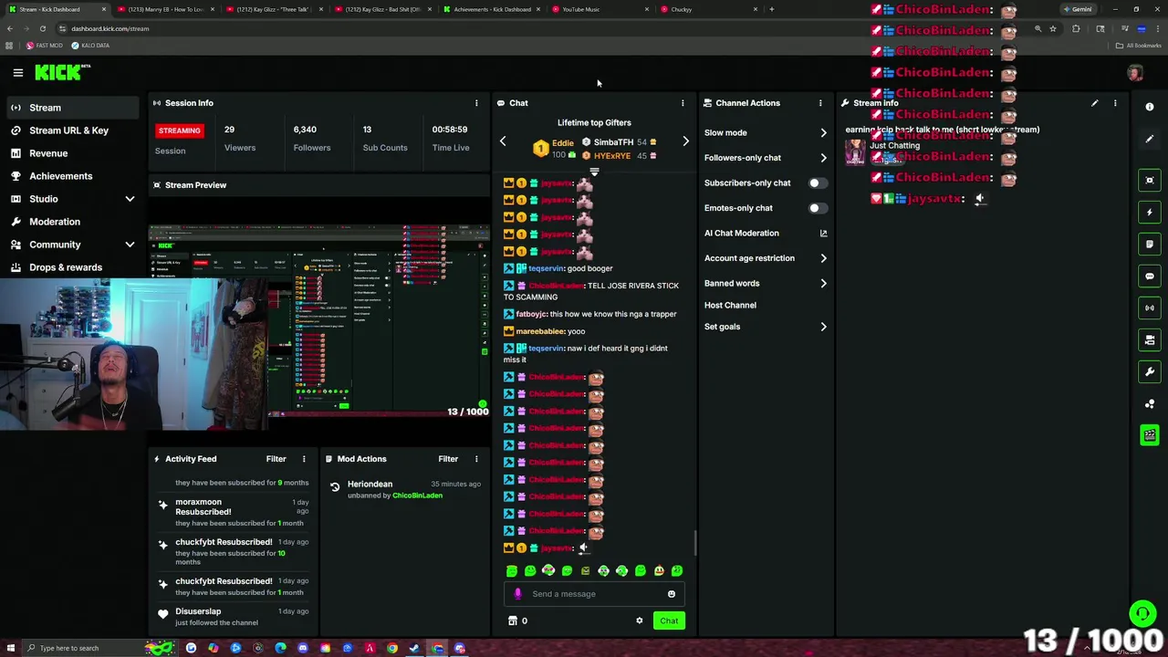Screen dimensions: 1168x657
Task: Toggle the chat bubble widget icon in right sidebar
Action: (x=1150, y=276)
